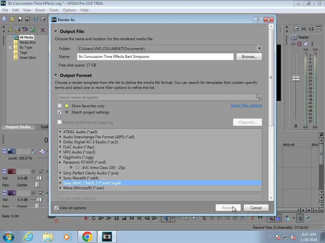Image resolution: width=325 pixels, height=243 pixels.
Task: Click the red X remove media icon
Action: point(43,30)
